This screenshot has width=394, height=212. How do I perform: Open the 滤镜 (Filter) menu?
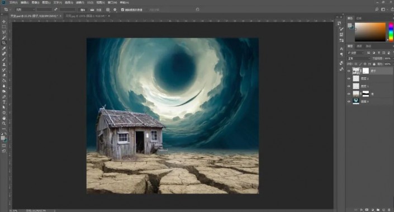[80, 2]
